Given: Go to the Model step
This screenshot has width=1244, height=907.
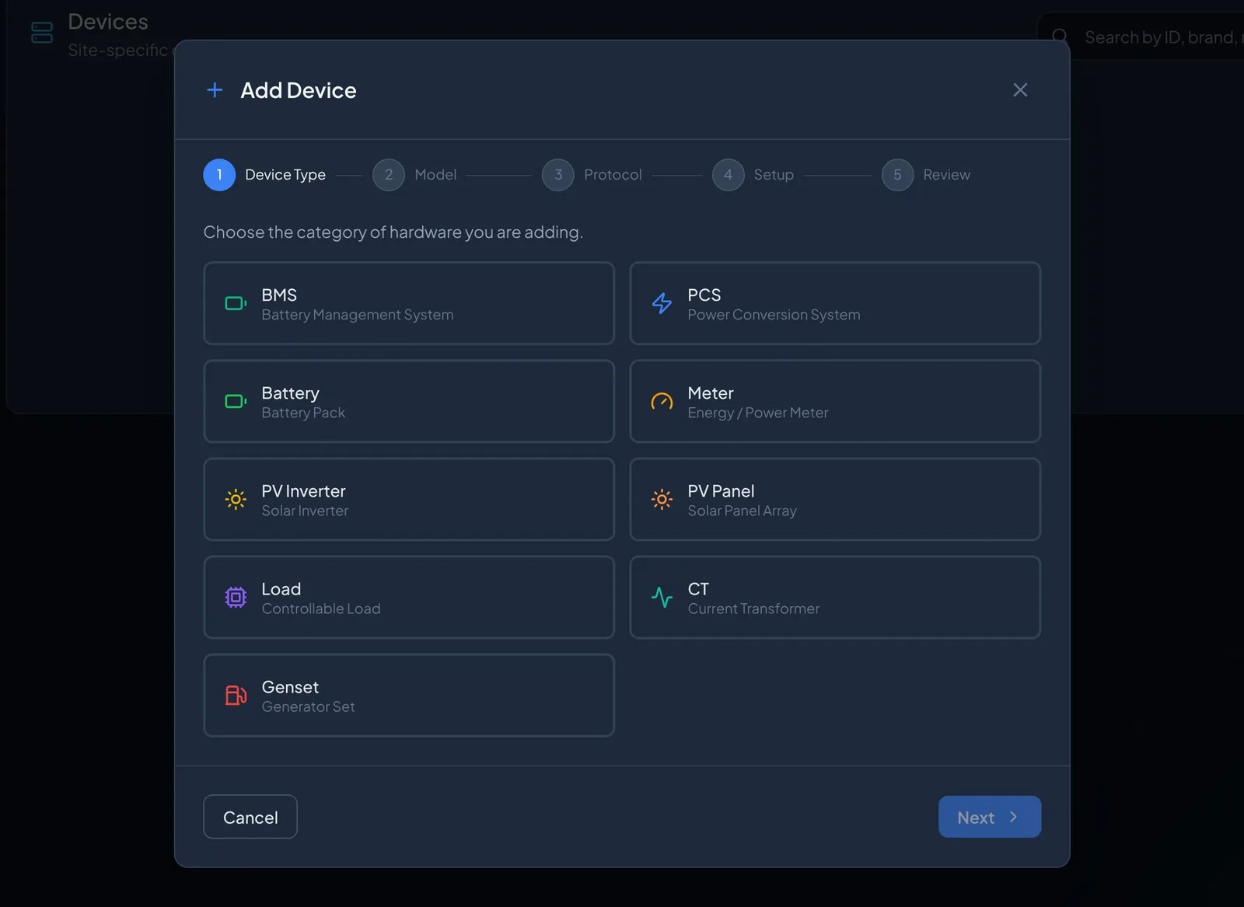Looking at the screenshot, I should (414, 175).
